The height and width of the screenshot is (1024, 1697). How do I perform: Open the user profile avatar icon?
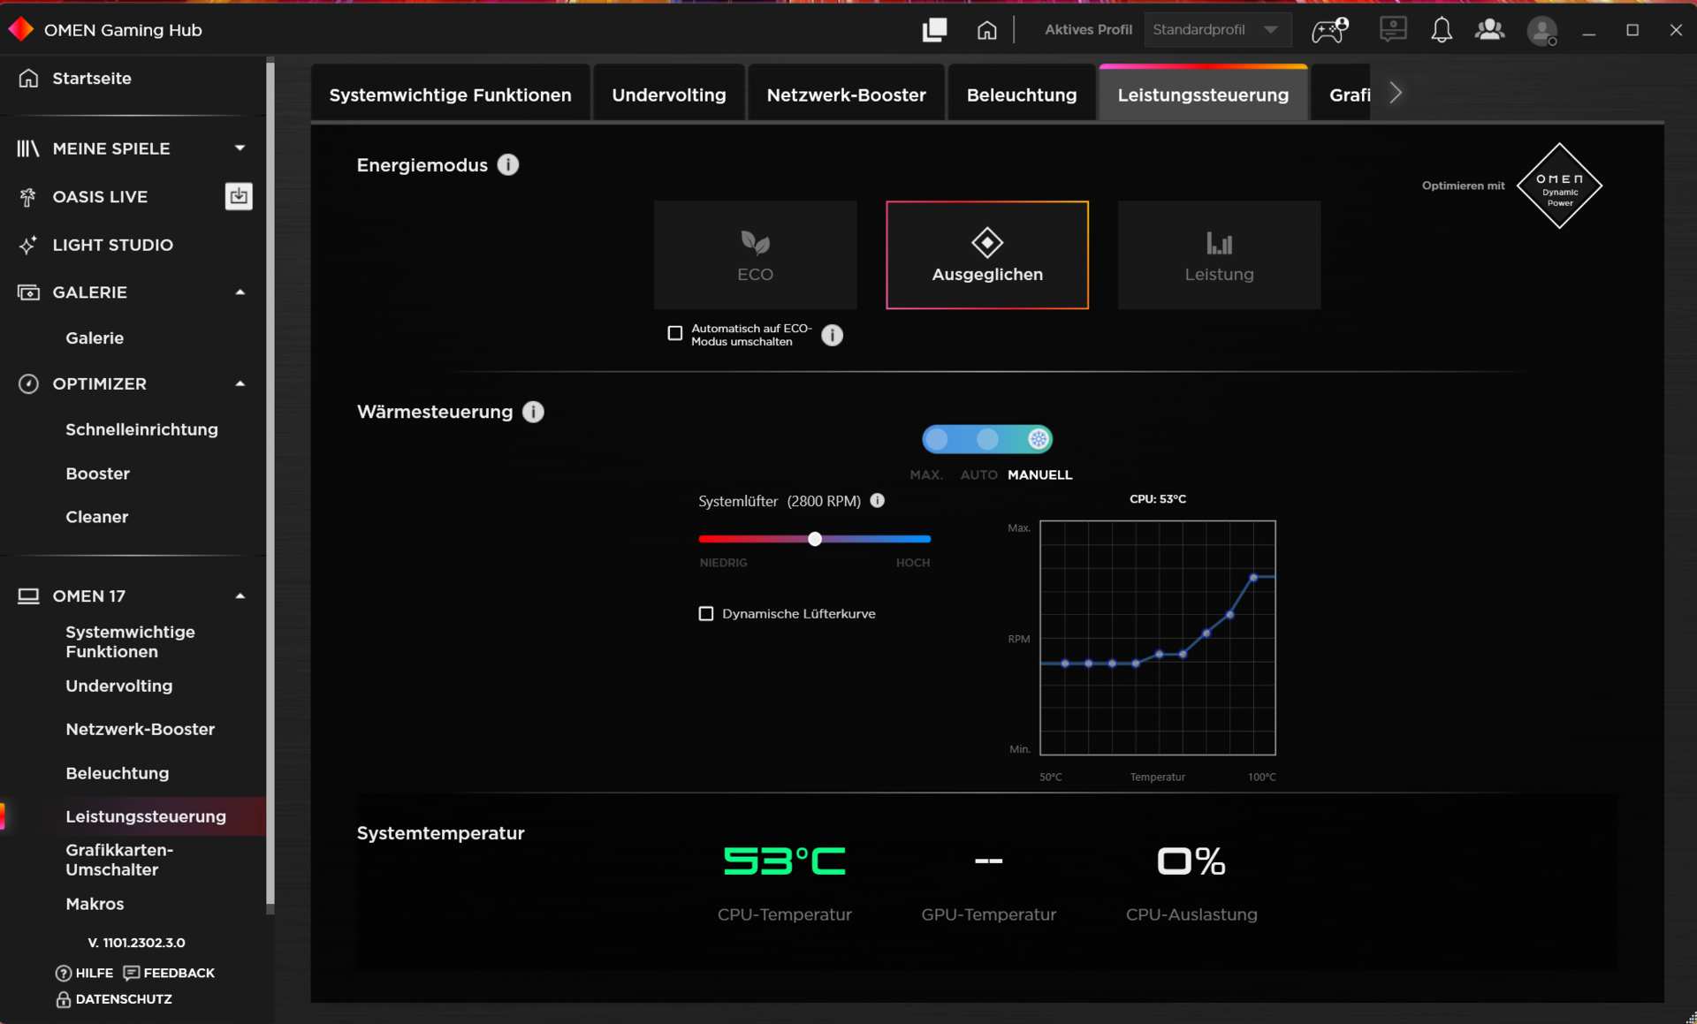1541,31
